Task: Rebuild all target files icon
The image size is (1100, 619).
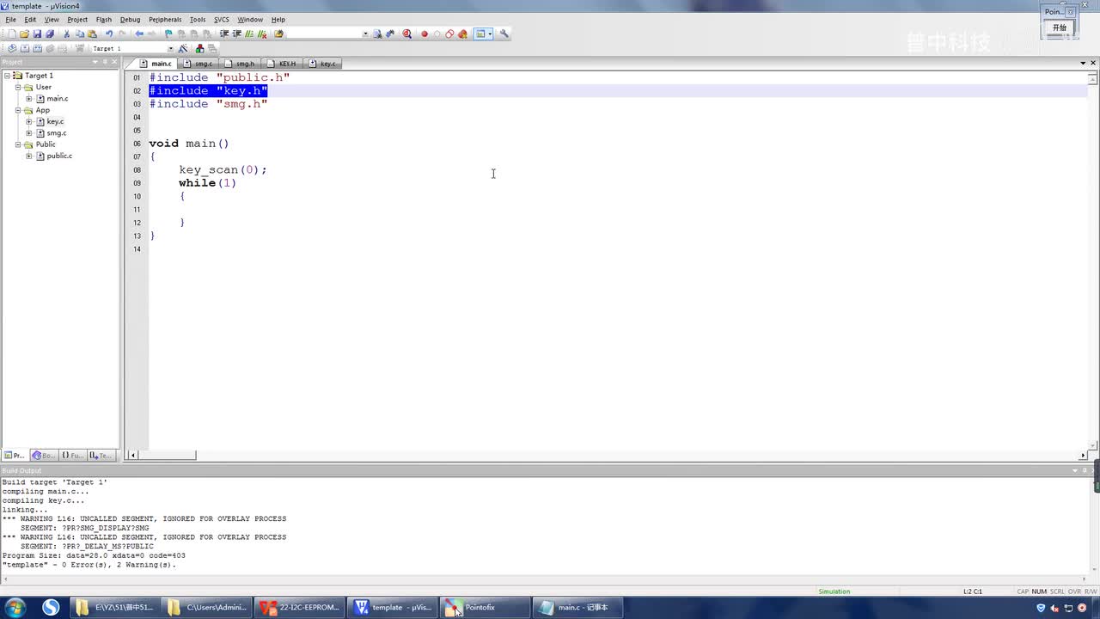Action: [x=37, y=48]
